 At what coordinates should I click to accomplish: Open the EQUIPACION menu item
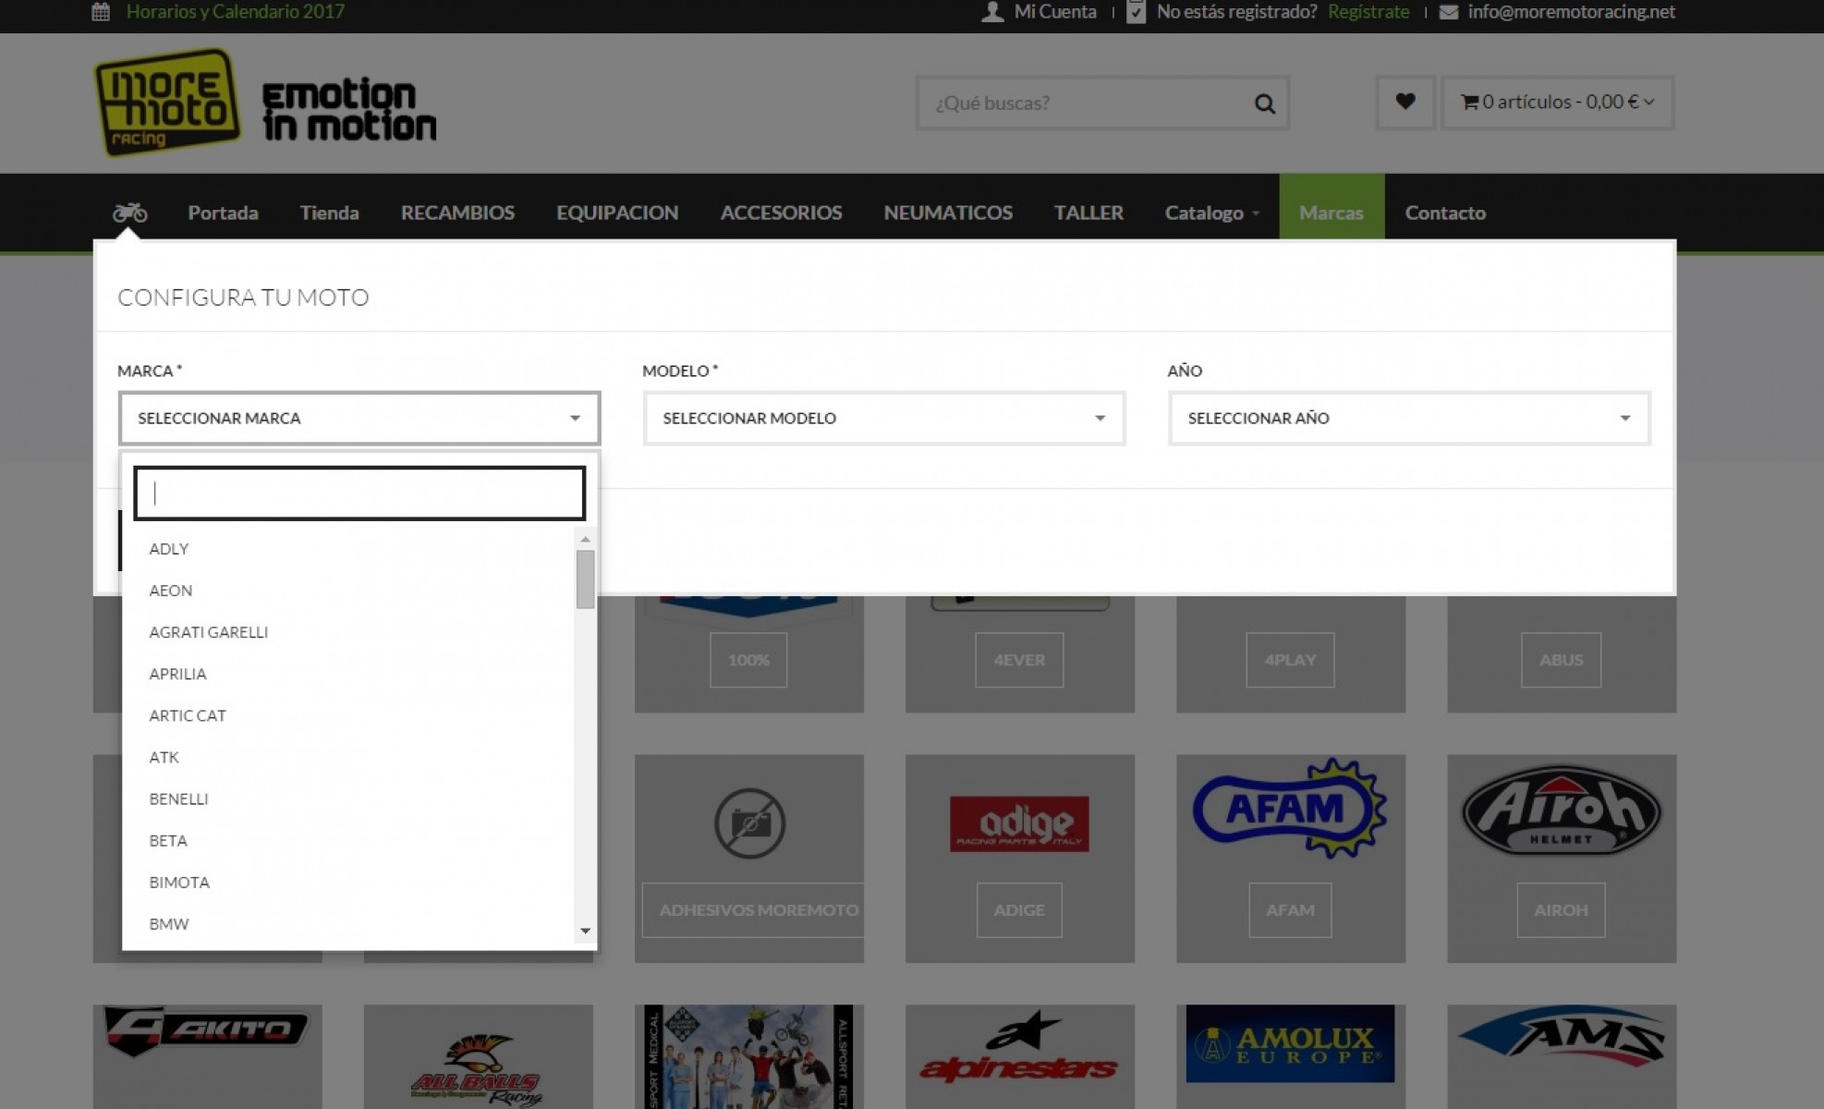(617, 213)
